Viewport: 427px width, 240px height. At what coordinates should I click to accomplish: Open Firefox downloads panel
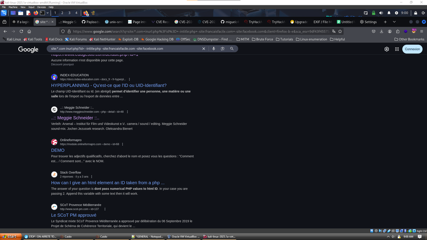coord(382,31)
